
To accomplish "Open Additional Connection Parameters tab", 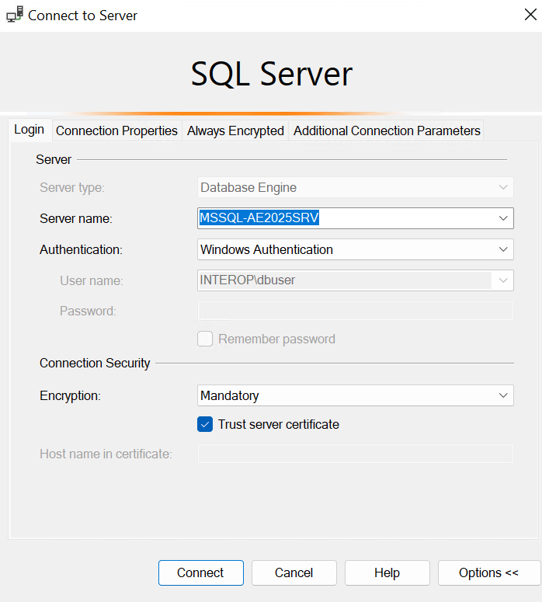I will 387,130.
